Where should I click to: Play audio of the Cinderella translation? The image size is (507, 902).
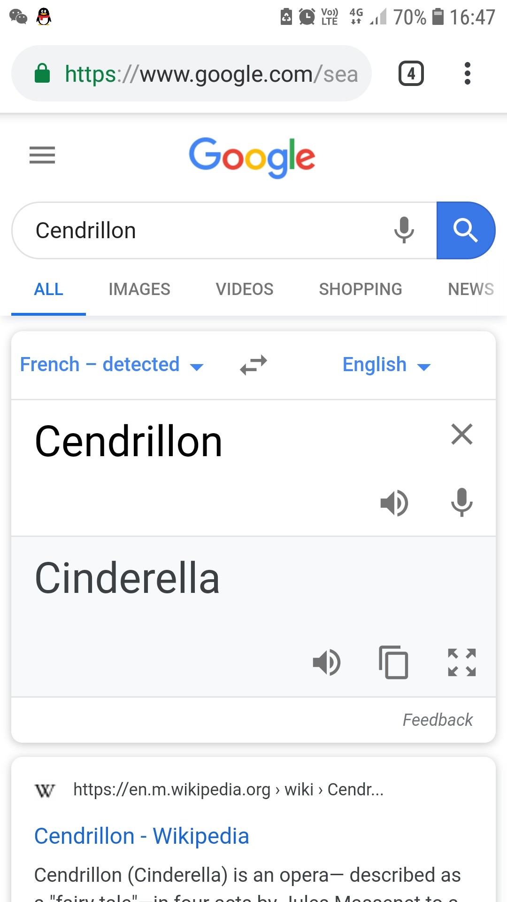pyautogui.click(x=327, y=662)
